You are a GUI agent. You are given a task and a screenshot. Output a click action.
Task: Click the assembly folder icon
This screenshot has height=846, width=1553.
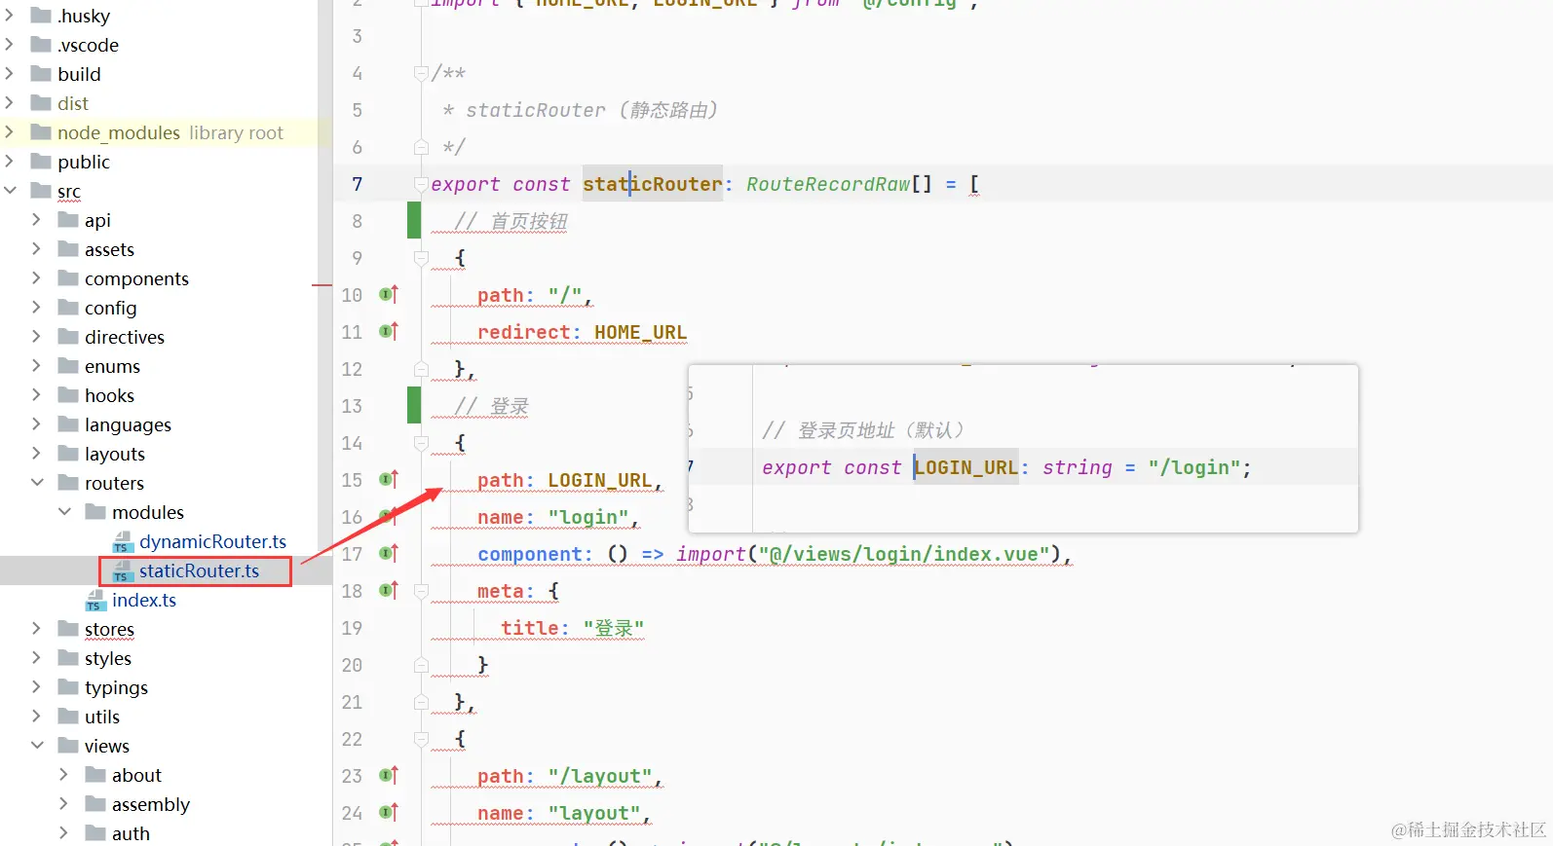(95, 804)
